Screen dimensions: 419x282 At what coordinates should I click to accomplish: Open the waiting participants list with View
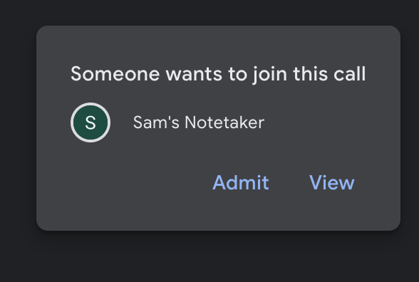pyautogui.click(x=331, y=183)
